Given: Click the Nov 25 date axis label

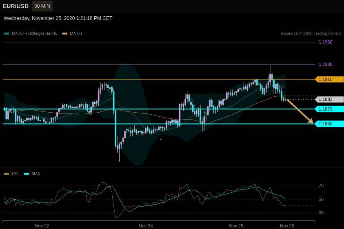Looking at the screenshot, I should coord(236,226).
